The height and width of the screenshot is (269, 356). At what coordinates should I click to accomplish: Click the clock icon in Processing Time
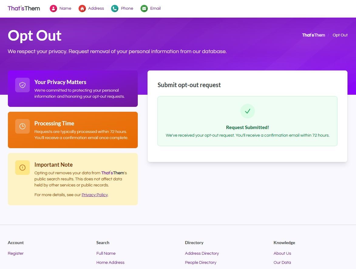pos(22,126)
